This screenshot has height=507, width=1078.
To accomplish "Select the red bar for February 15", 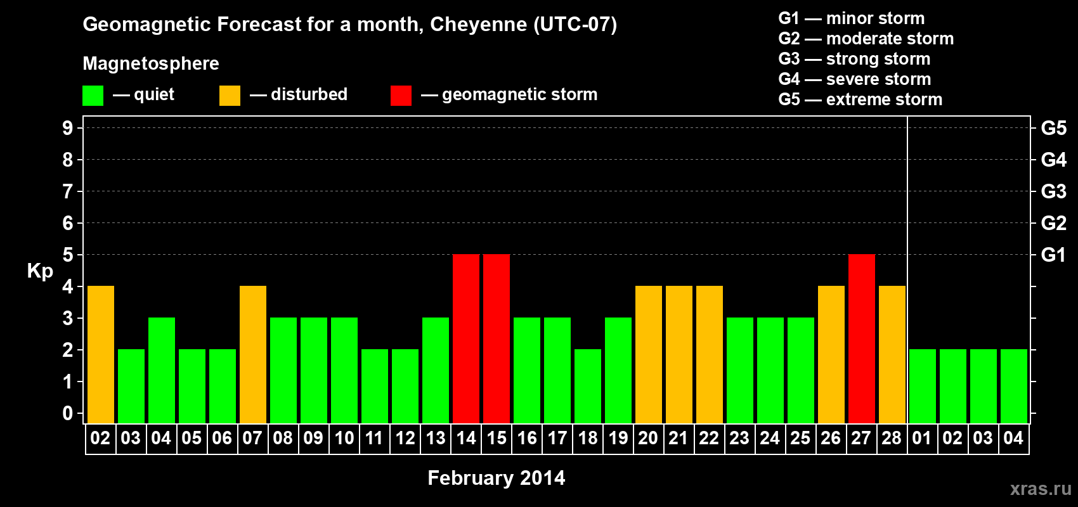I will pos(497,338).
